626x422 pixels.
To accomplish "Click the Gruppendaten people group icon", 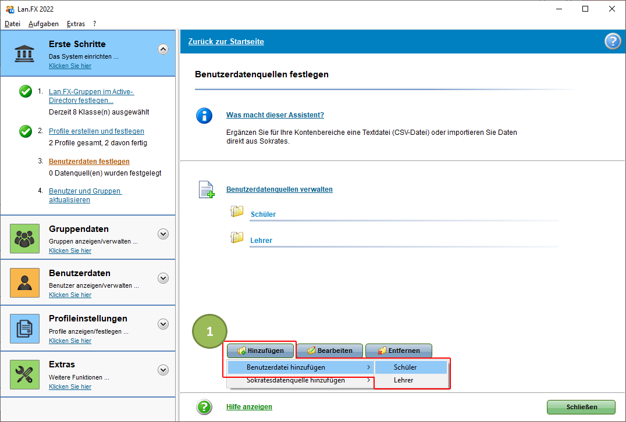I will [25, 238].
